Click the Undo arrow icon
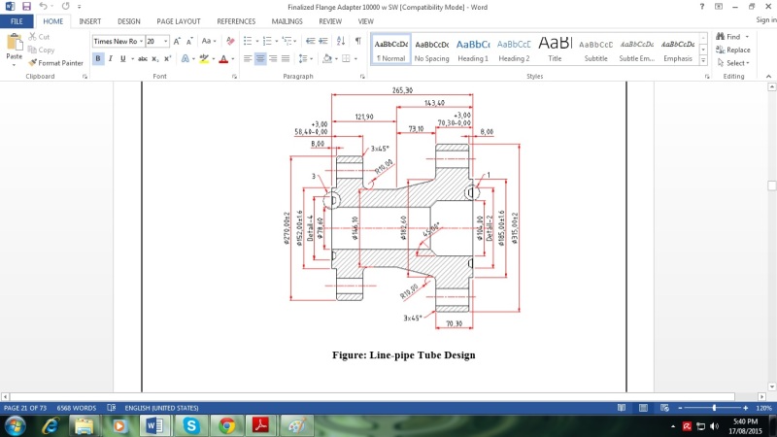 point(43,7)
